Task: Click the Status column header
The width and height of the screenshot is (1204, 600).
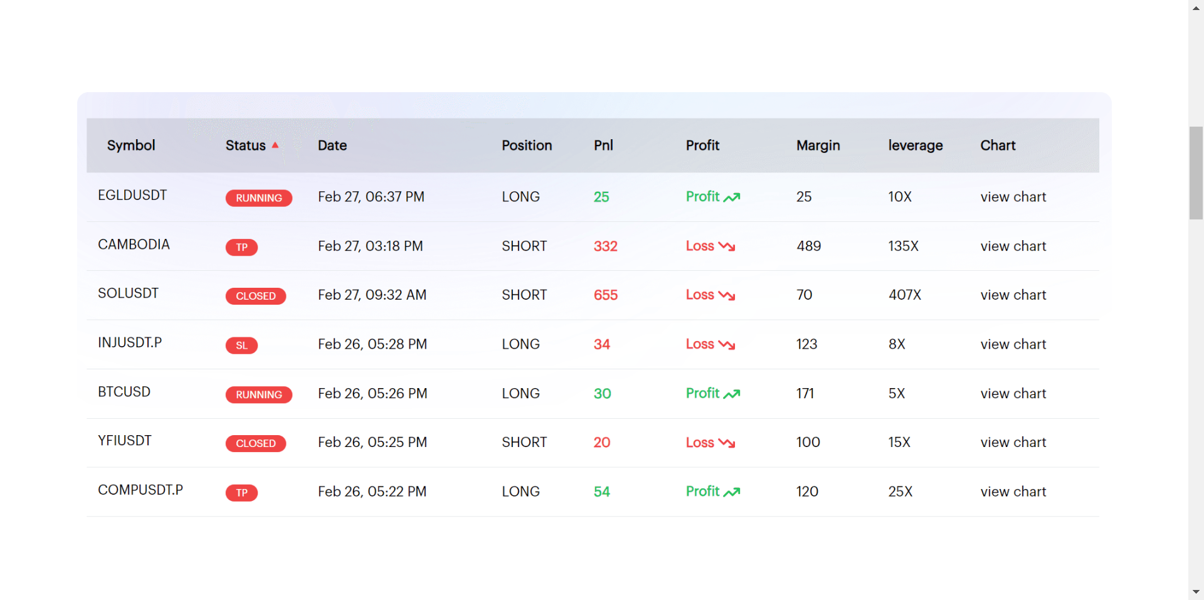Action: pyautogui.click(x=246, y=145)
